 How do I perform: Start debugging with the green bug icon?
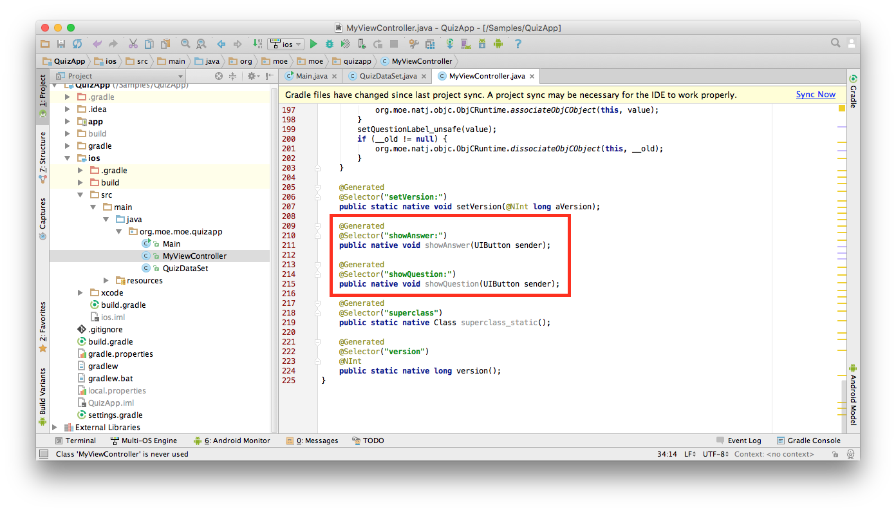click(330, 44)
